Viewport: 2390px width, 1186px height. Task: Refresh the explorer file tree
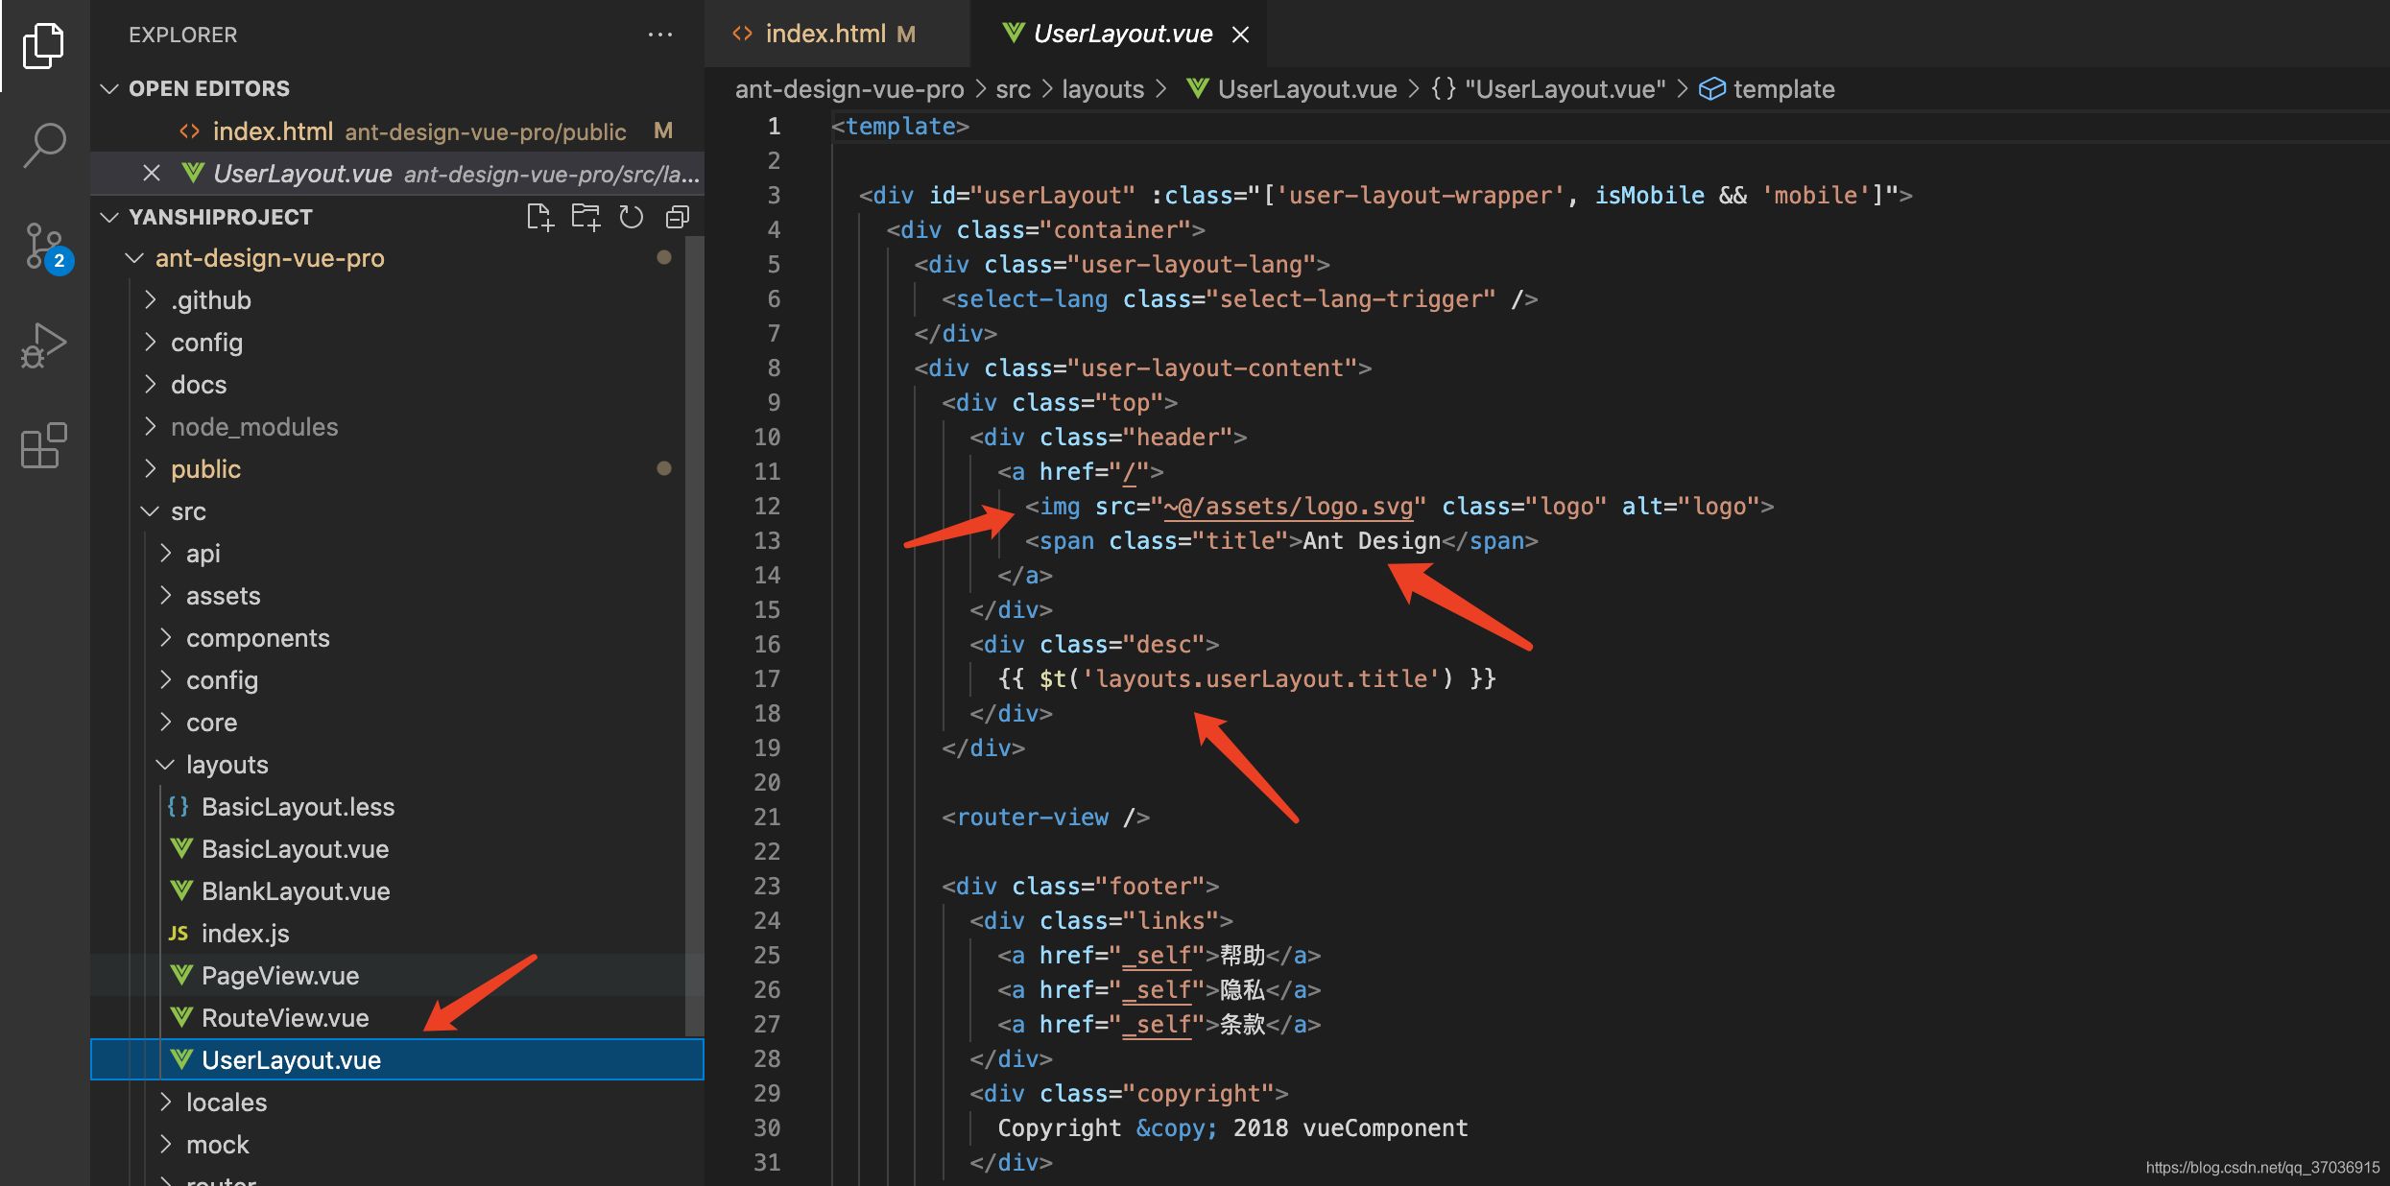click(x=631, y=218)
